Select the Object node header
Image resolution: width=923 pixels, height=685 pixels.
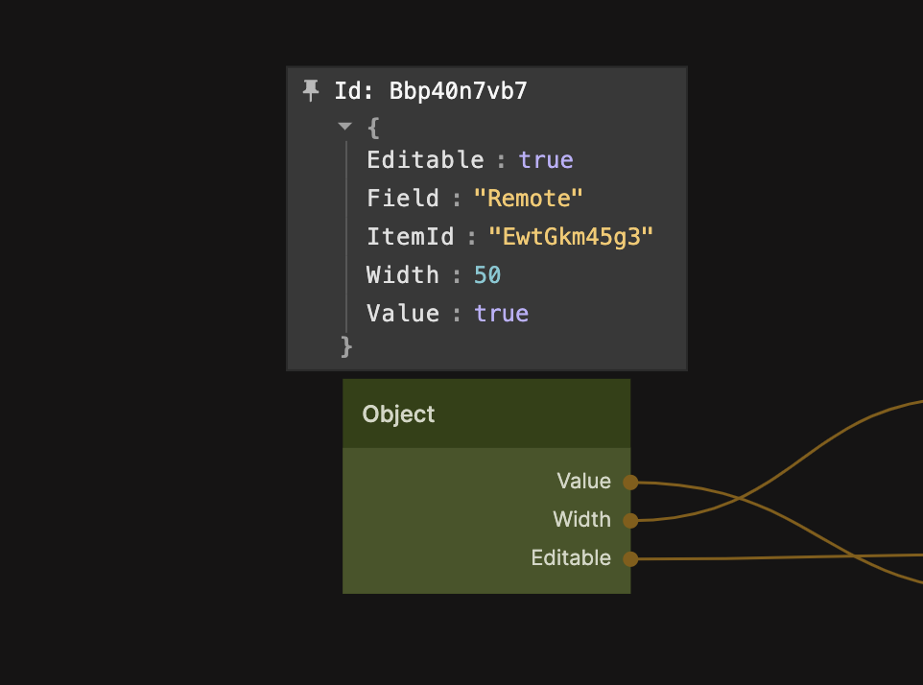pos(486,413)
